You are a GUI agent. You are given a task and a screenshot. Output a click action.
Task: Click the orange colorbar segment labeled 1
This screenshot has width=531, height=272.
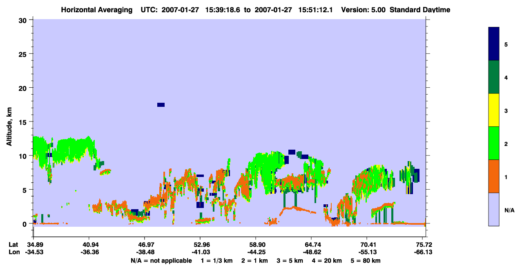[494, 176]
